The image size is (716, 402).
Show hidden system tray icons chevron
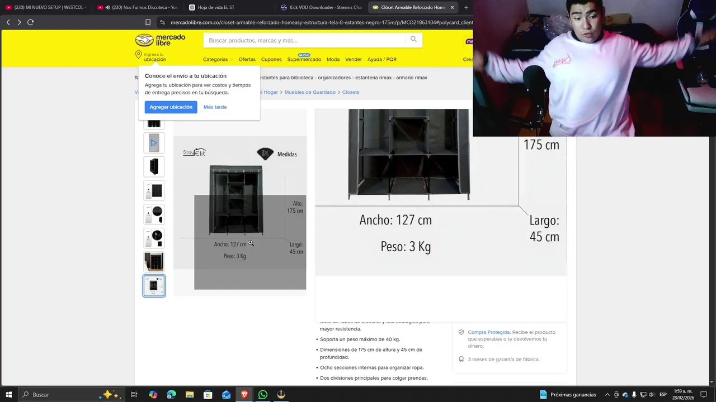(607, 395)
